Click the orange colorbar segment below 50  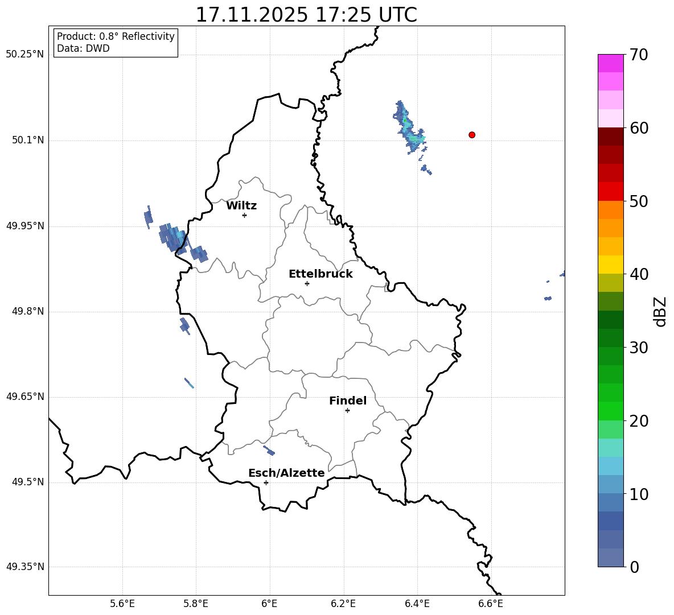(x=610, y=209)
